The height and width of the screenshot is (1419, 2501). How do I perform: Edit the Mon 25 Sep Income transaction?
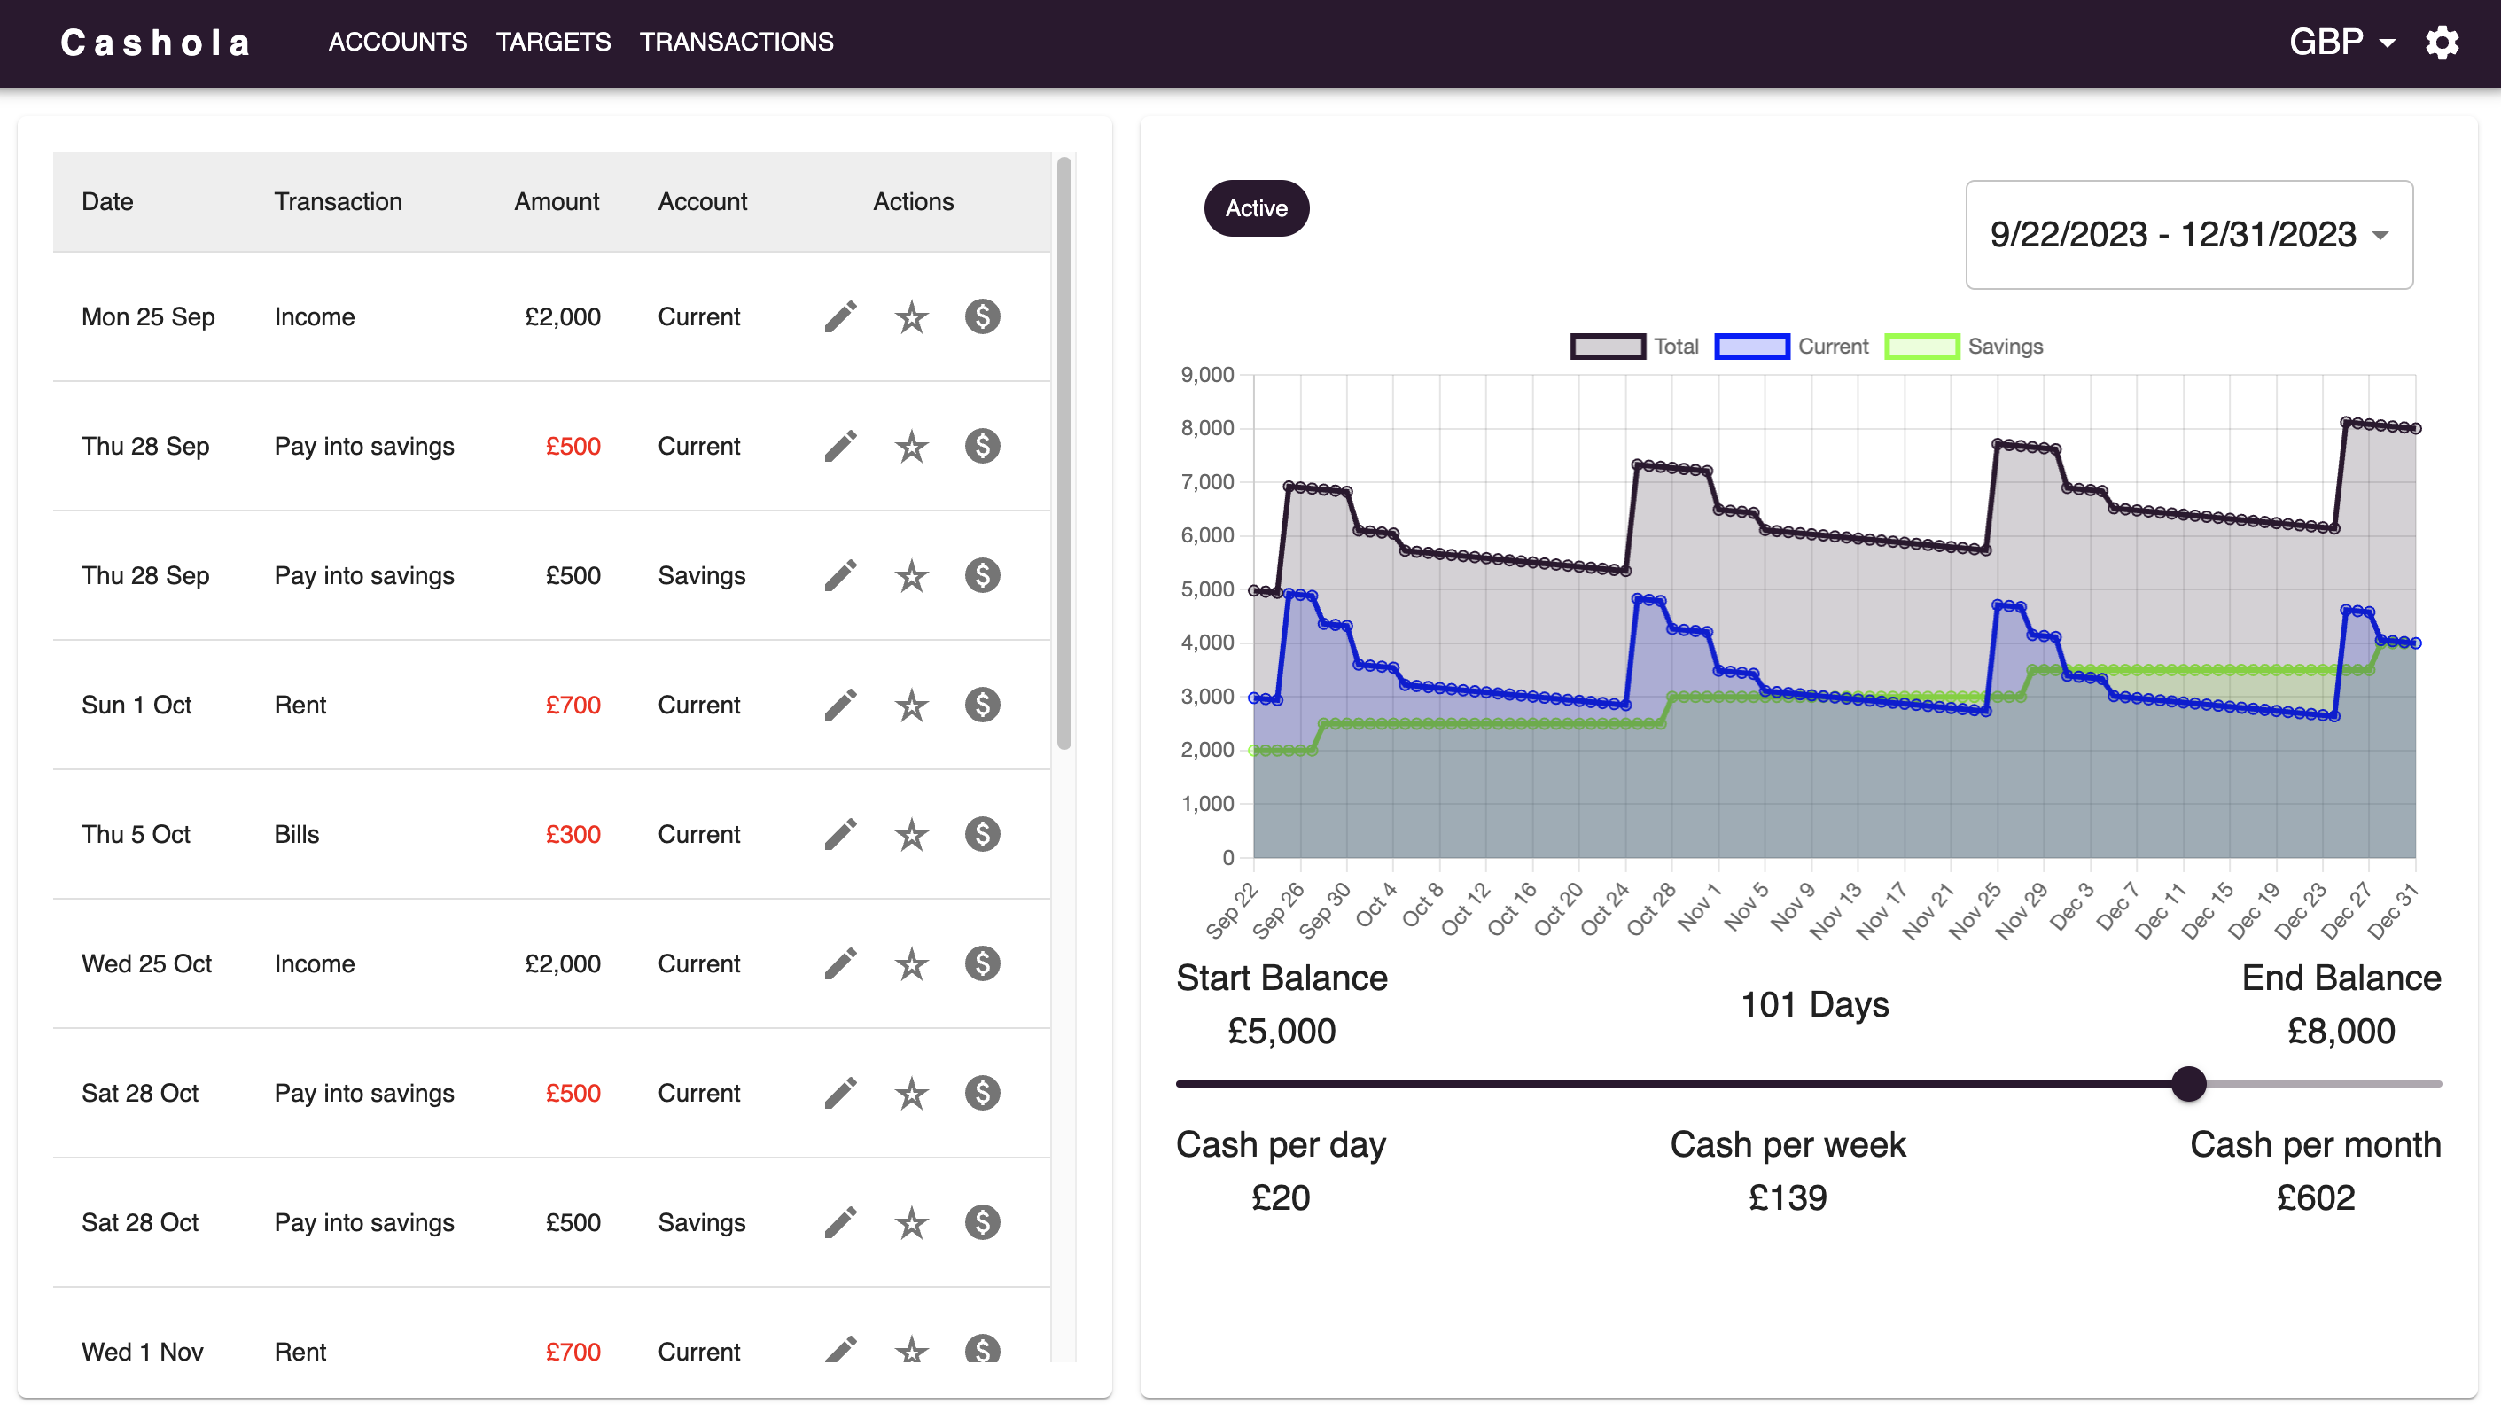coord(840,316)
